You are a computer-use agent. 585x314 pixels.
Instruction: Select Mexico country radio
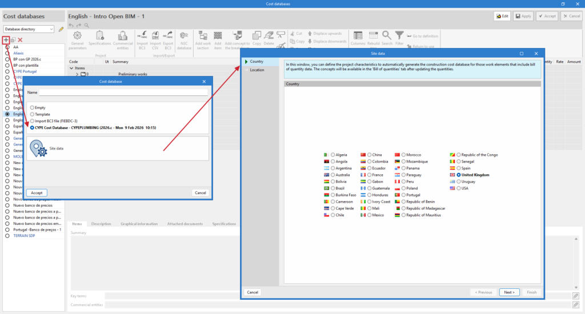369,215
